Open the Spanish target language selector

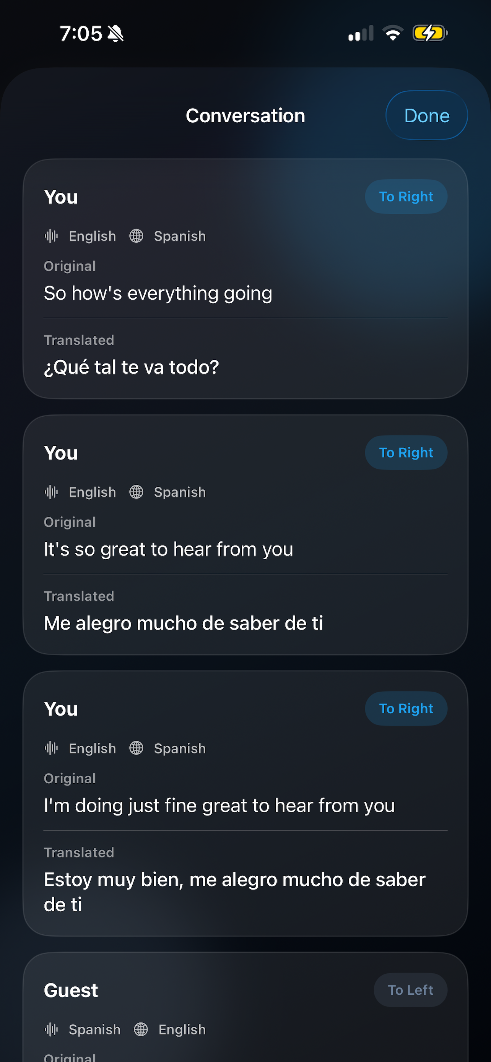(x=179, y=236)
